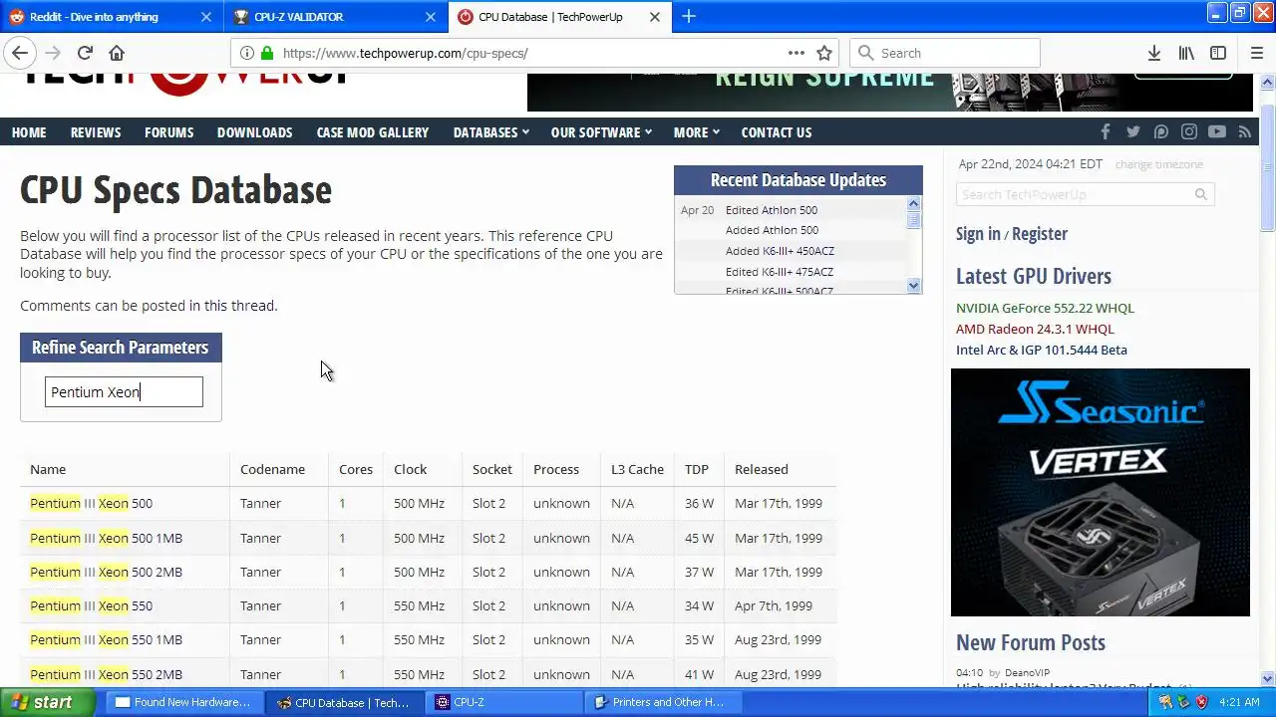
Task: Open Intel Arc & IGP 101.5444 Beta link
Action: coord(1041,350)
